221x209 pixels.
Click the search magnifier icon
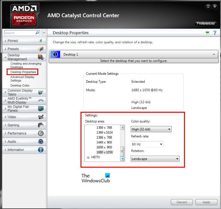pos(37,33)
